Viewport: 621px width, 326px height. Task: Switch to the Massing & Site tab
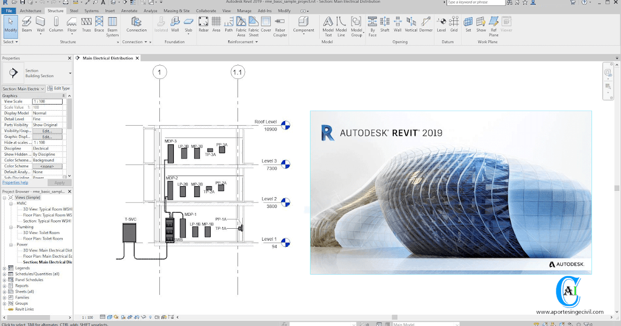177,10
